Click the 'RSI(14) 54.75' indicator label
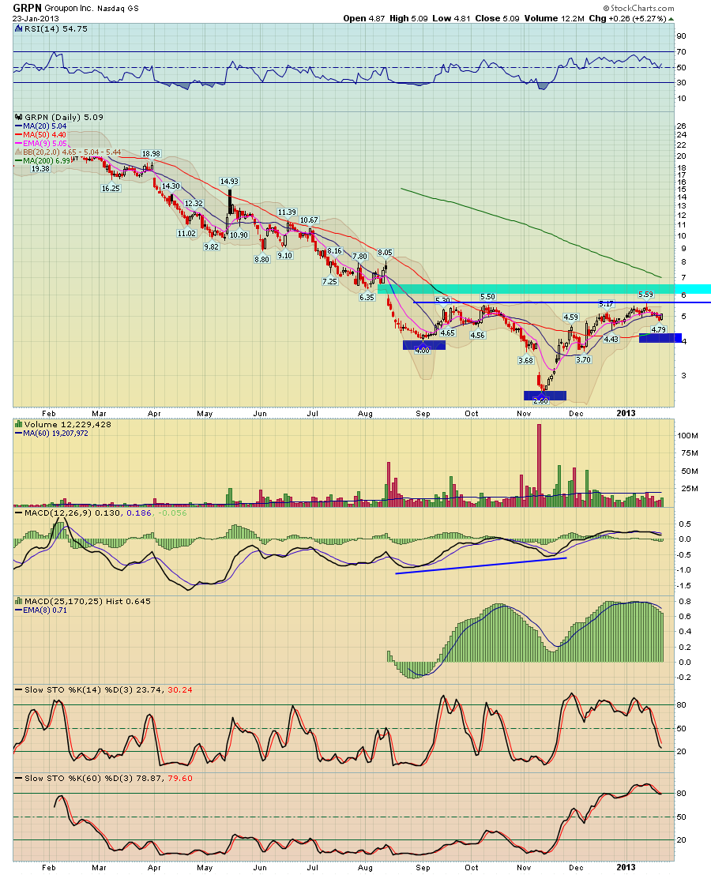 pyautogui.click(x=56, y=28)
